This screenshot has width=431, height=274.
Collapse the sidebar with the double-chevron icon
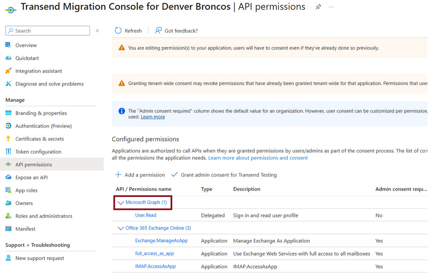(x=97, y=31)
